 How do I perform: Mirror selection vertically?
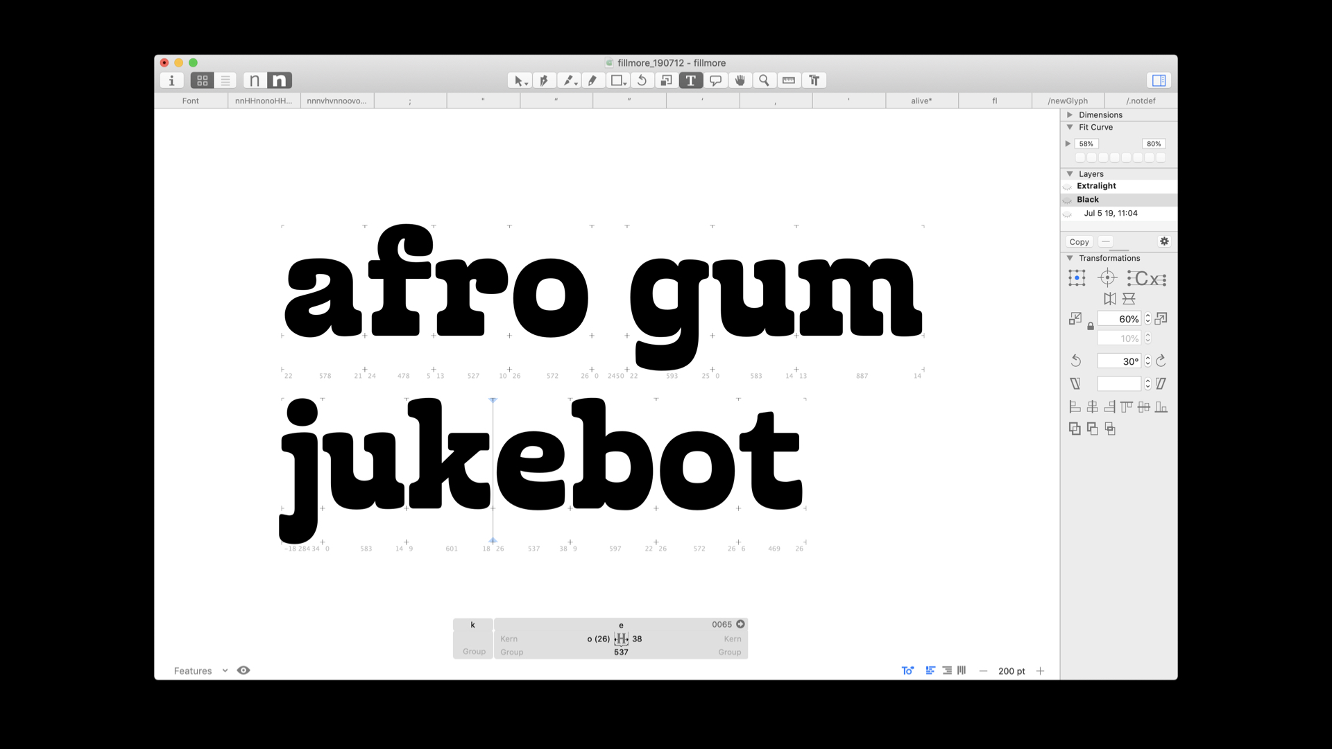coord(1129,299)
